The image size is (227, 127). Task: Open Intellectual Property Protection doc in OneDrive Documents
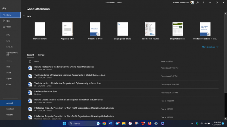click(123, 117)
